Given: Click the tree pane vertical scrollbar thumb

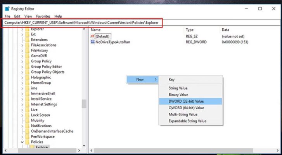Looking at the screenshot, I should 84,104.
